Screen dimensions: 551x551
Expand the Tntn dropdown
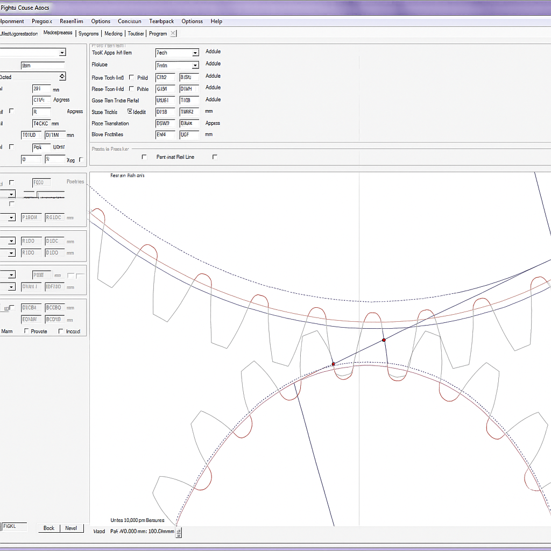click(x=195, y=65)
